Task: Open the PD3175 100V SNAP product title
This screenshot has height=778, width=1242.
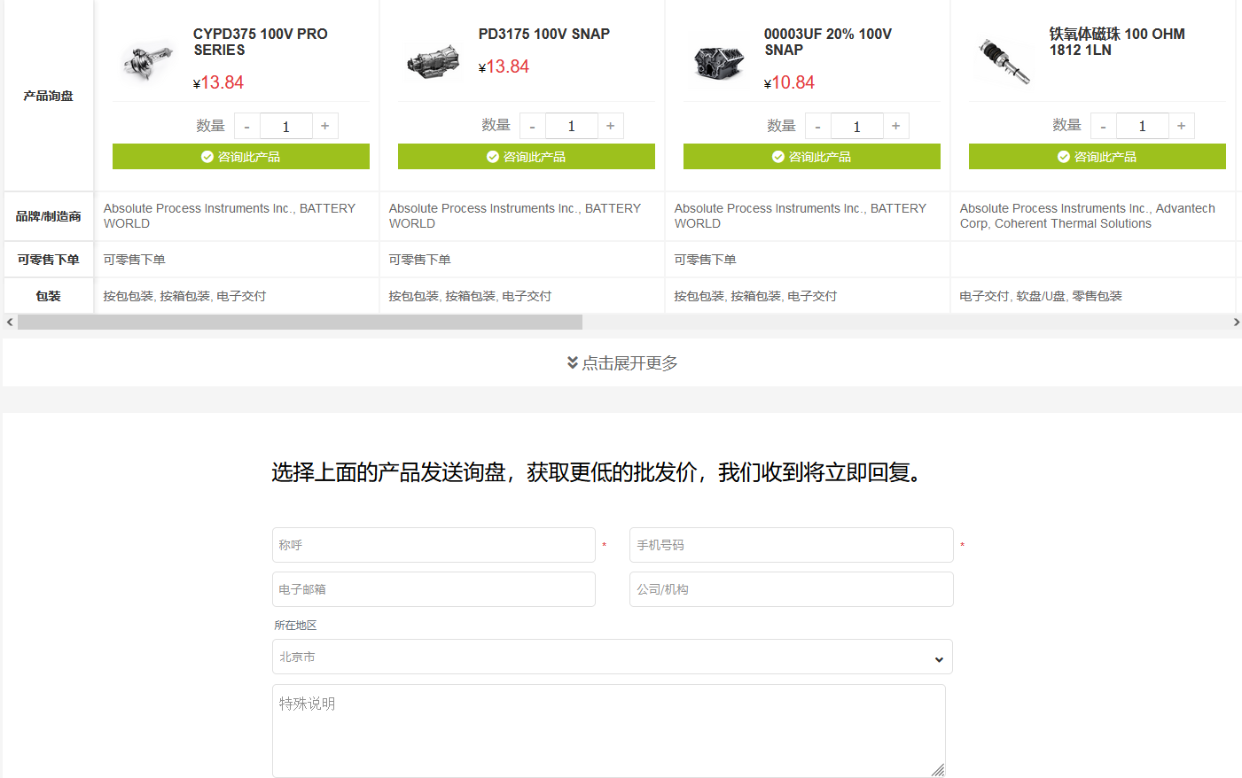Action: (x=543, y=34)
